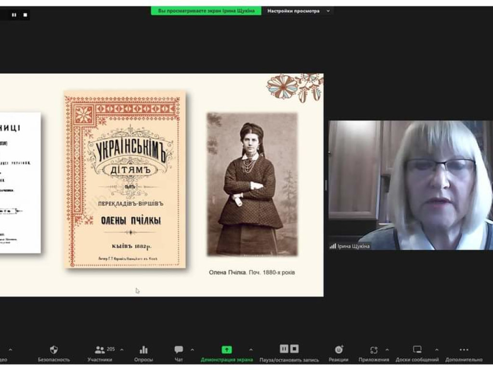The image size is (493, 370).
Task: Click the Опросы polls icon
Action: (143, 350)
